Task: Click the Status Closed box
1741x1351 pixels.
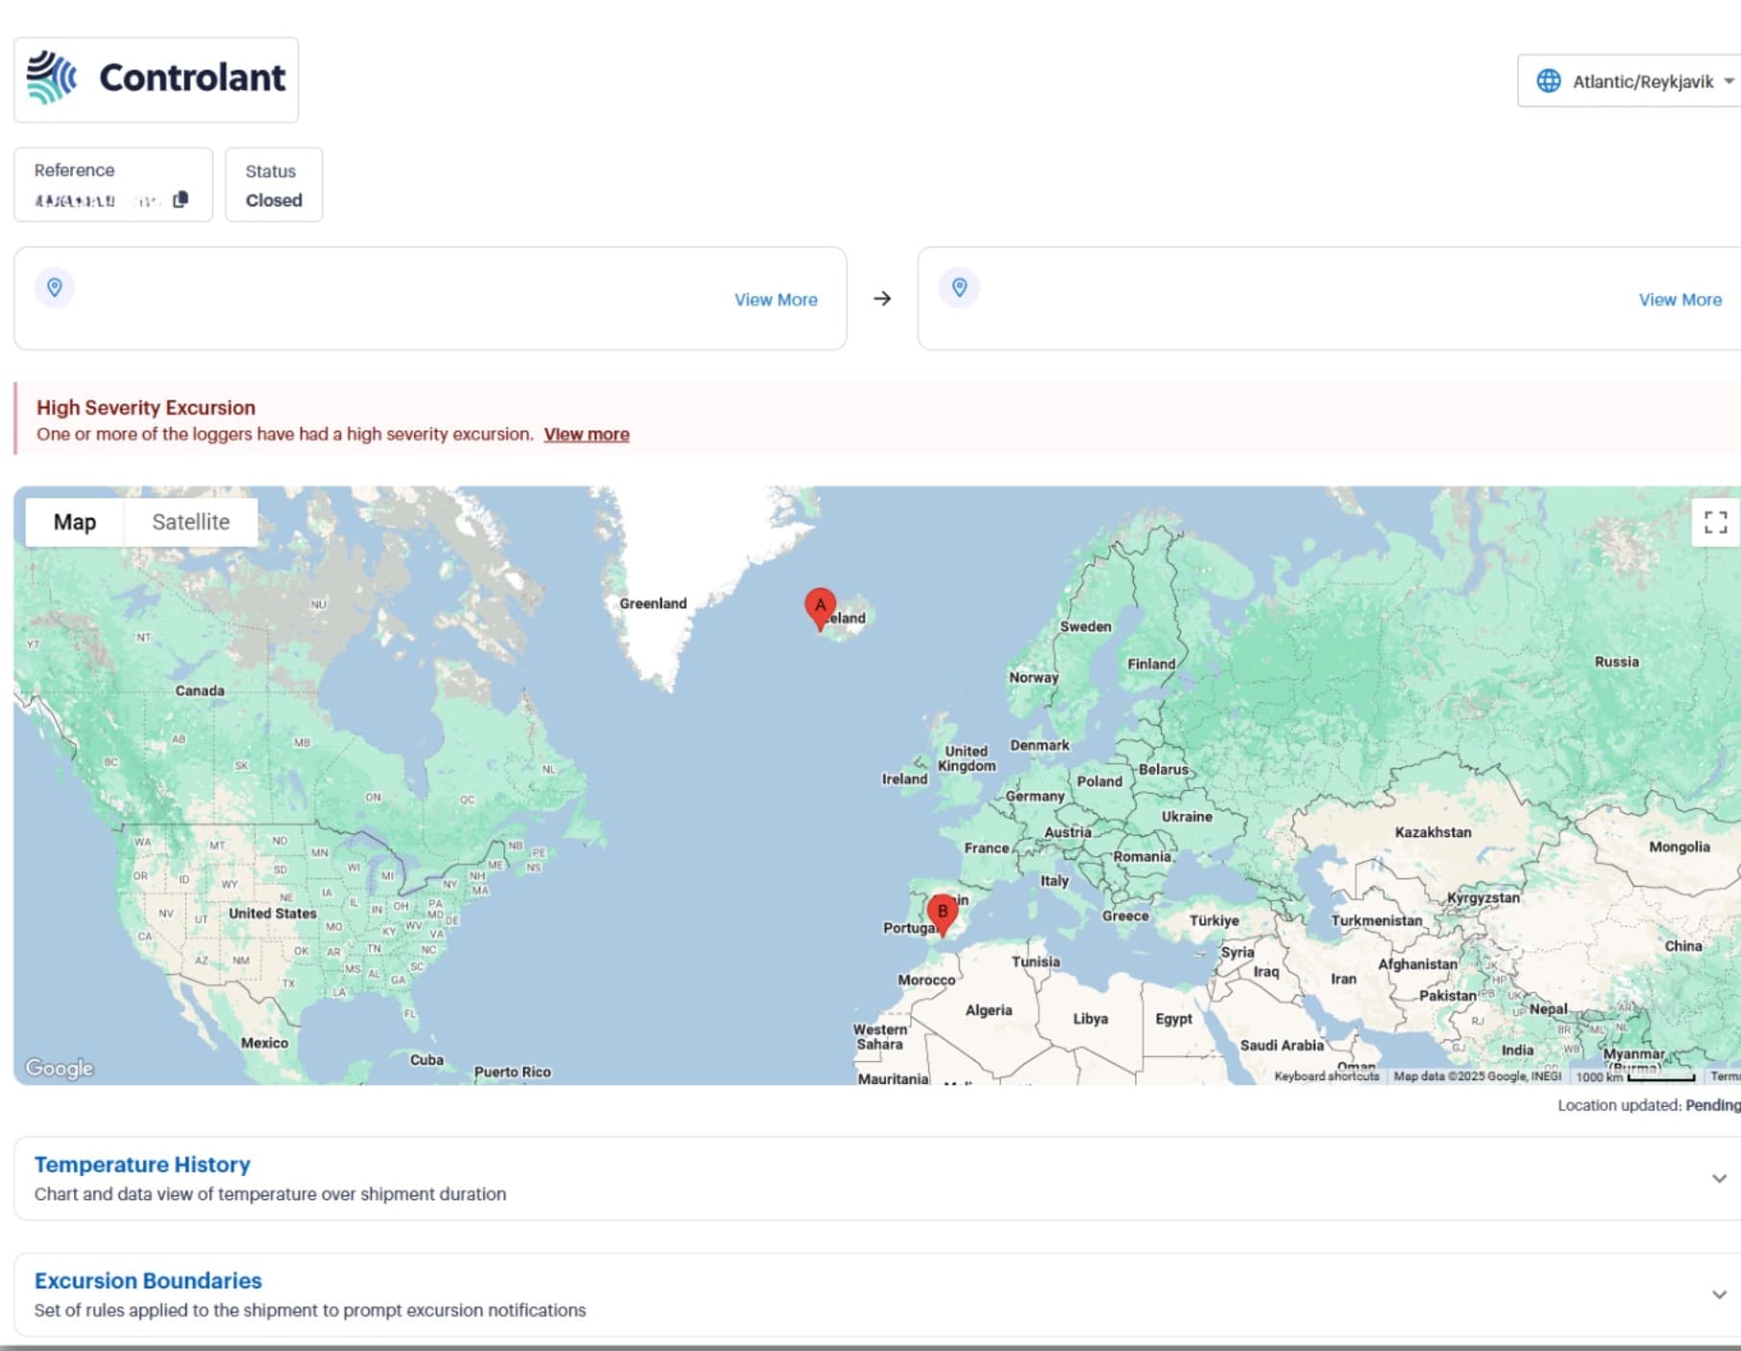Action: click(274, 184)
